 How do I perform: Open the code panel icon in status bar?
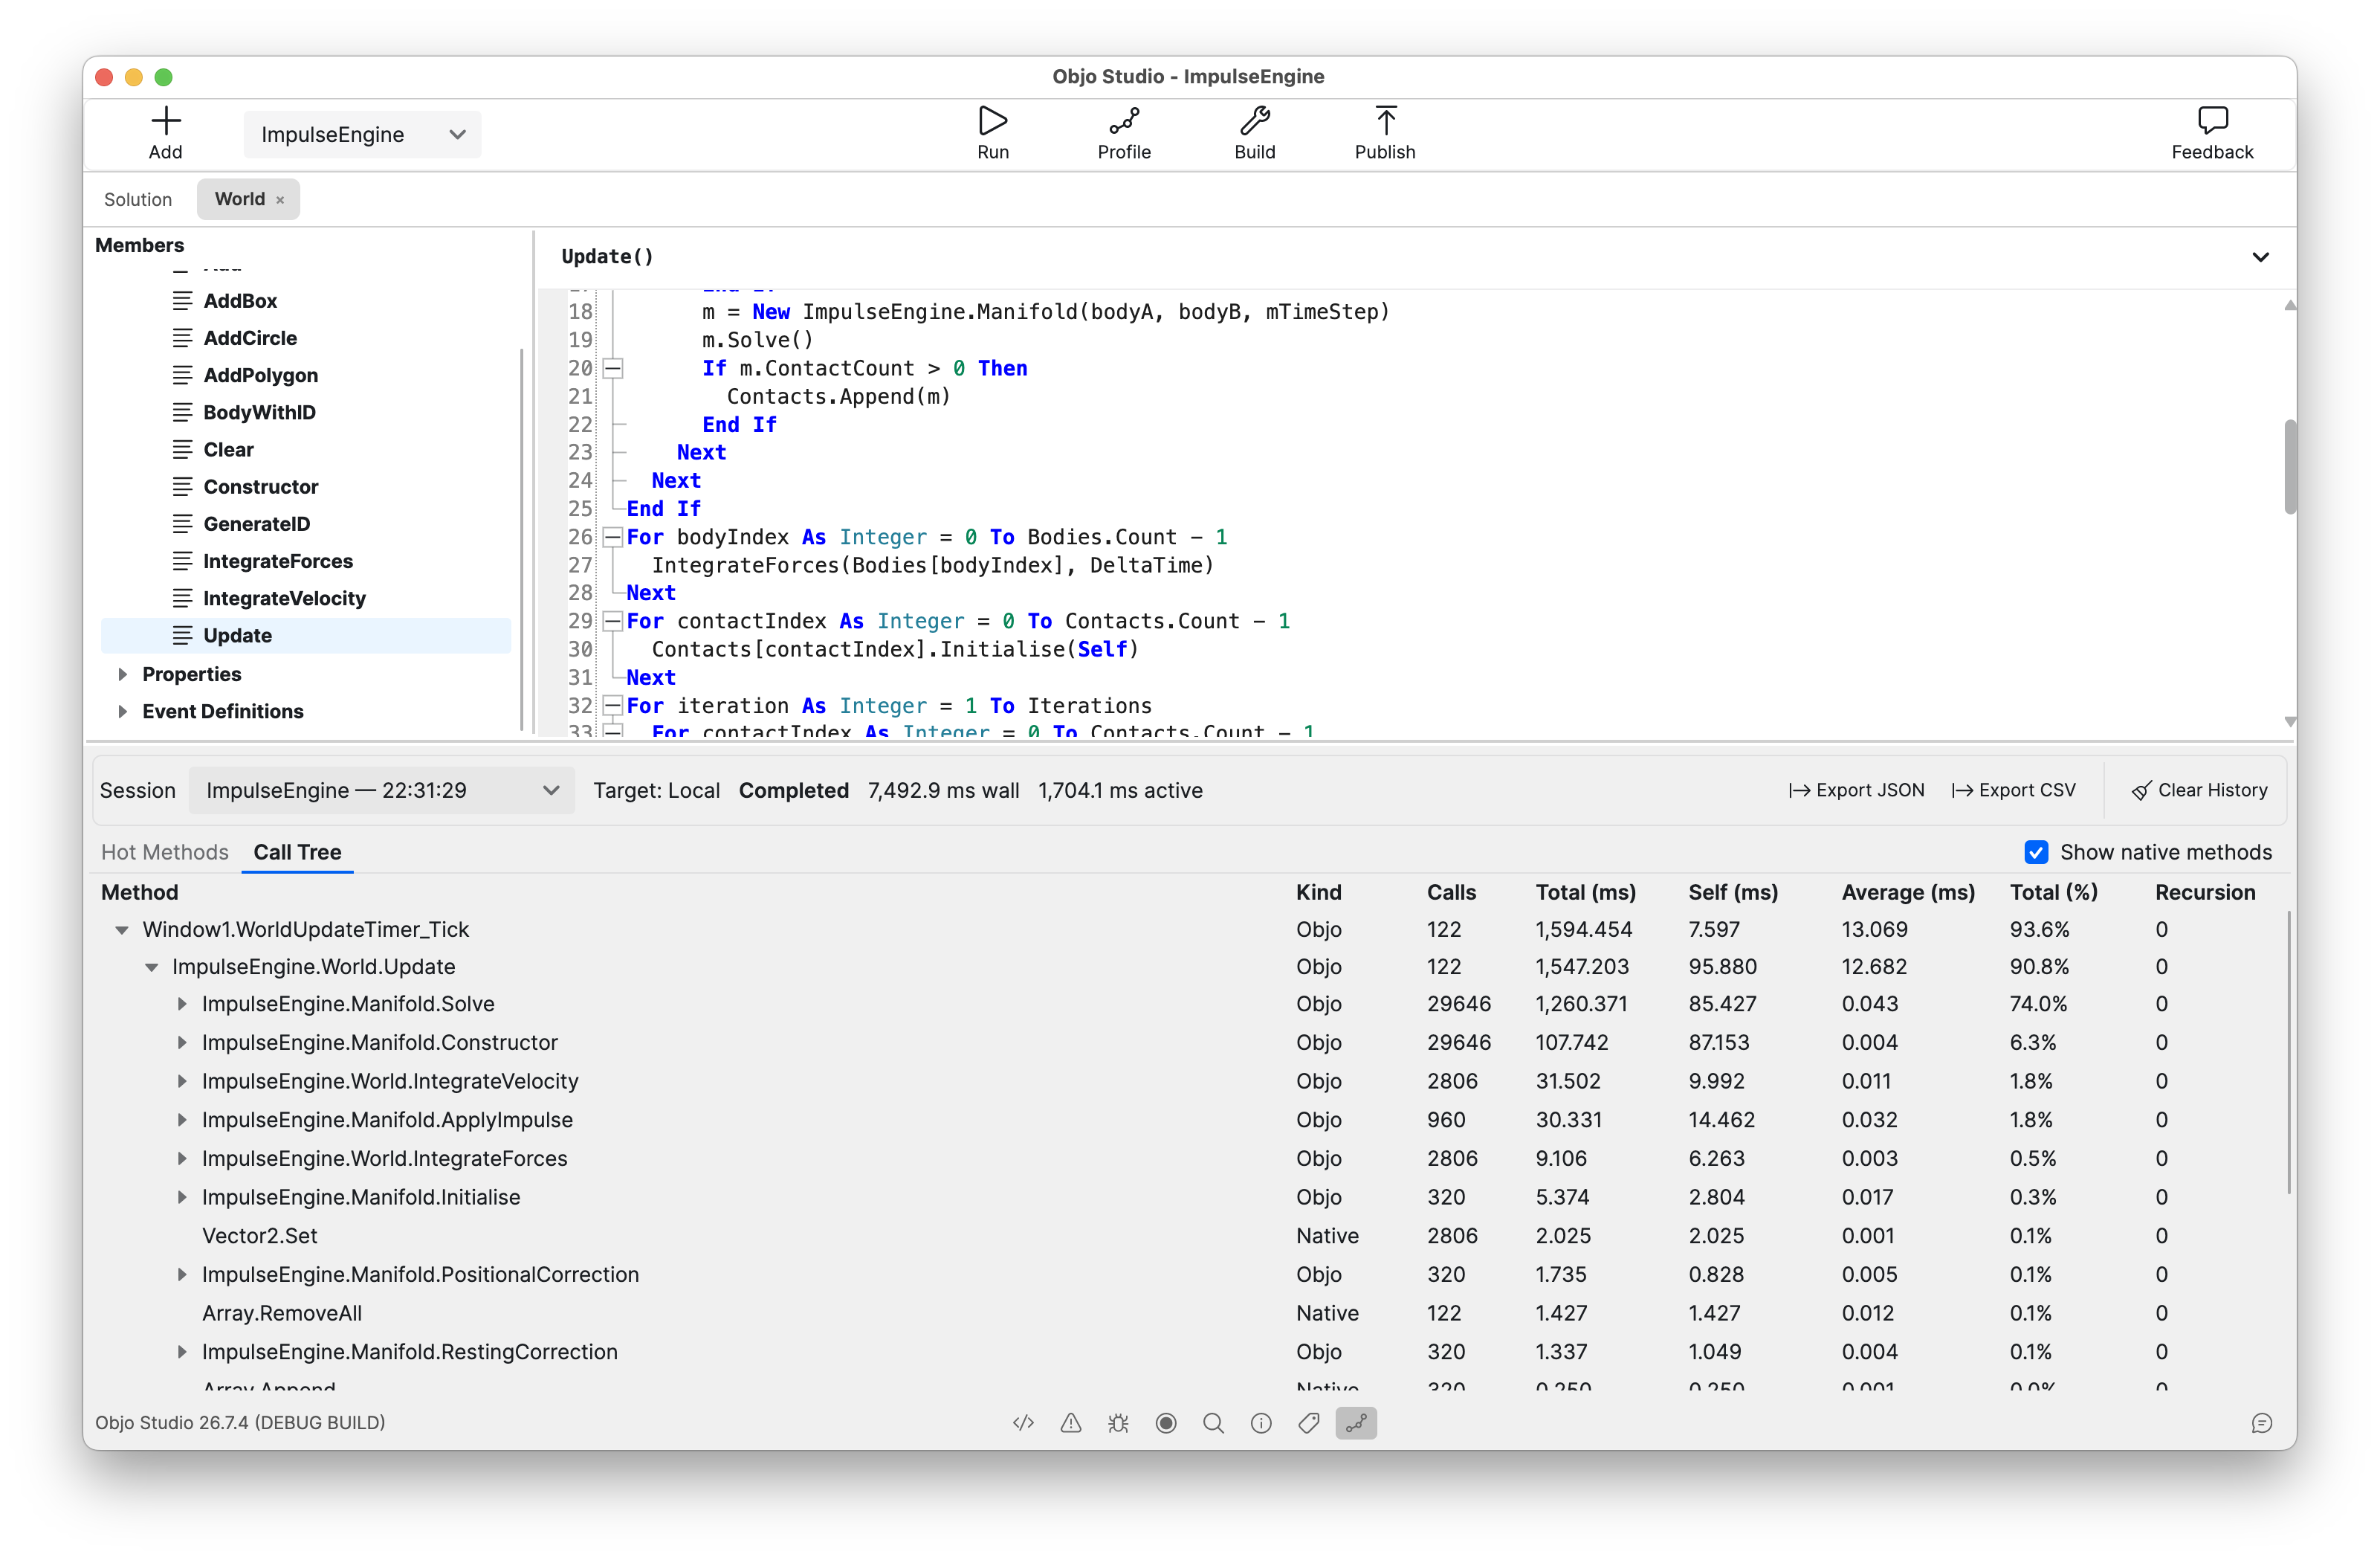(1023, 1422)
